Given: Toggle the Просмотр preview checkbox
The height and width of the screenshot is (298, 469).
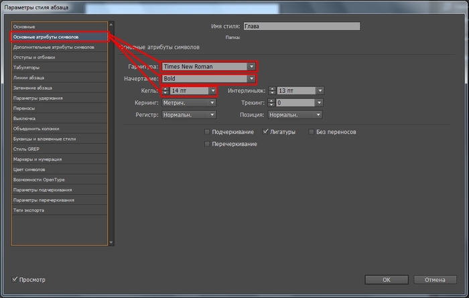Looking at the screenshot, I should tap(15, 279).
